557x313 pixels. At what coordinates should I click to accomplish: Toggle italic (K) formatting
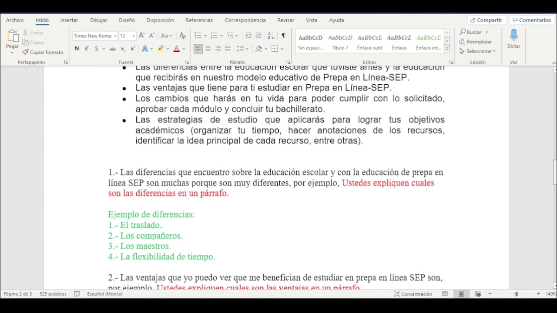click(x=87, y=49)
